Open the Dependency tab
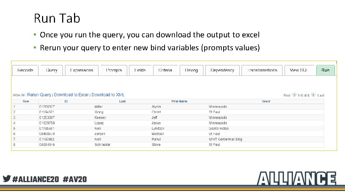Screen dimensions: 345x194 [222, 70]
